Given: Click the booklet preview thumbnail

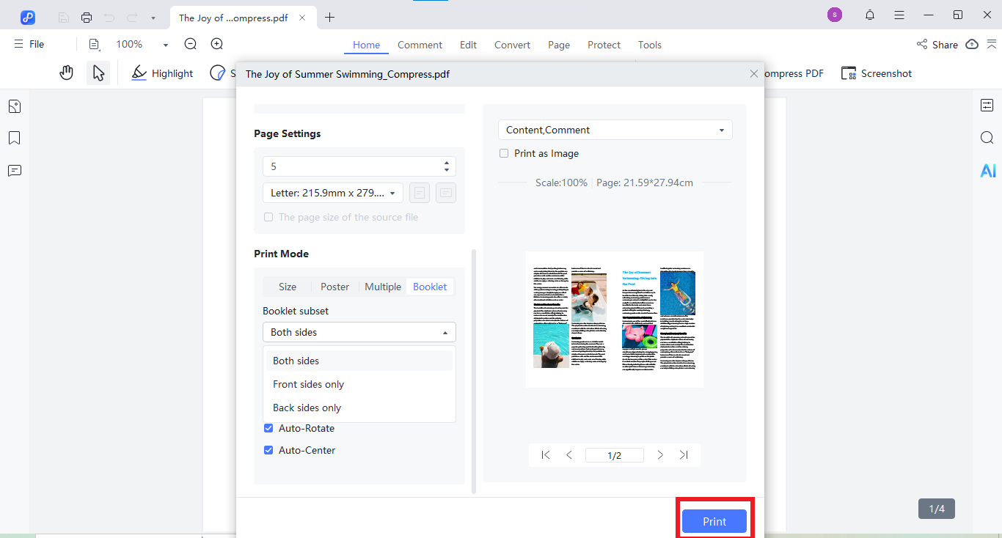Looking at the screenshot, I should pyautogui.click(x=615, y=320).
